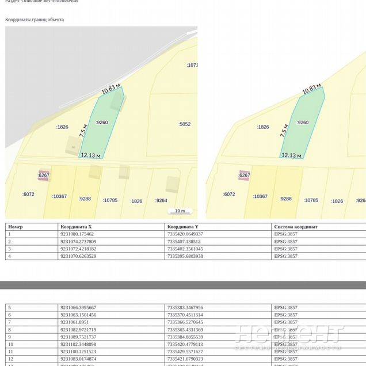Select parcel :10785 in right map

click(311, 200)
